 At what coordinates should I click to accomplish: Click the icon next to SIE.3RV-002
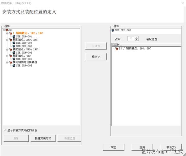tap(14, 65)
